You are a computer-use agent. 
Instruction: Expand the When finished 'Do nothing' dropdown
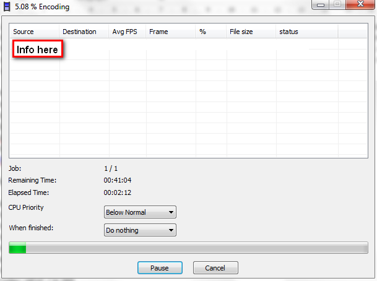coord(140,230)
